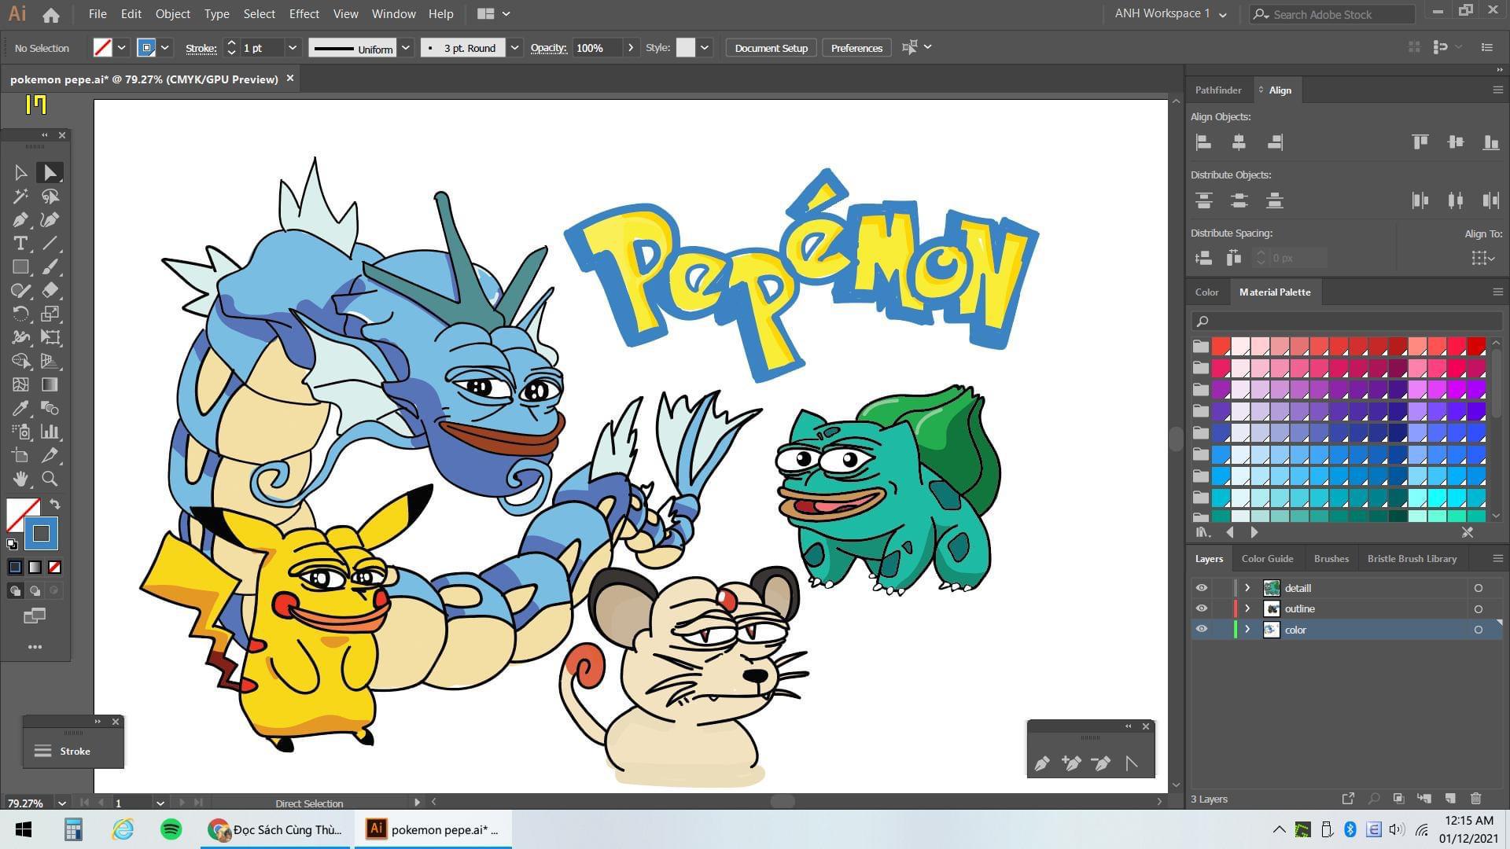
Task: Set paint mode to None
Action: [x=55, y=568]
